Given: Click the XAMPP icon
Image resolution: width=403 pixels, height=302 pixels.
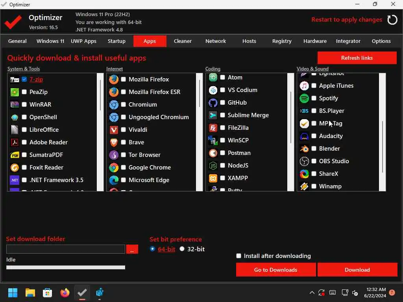Looking at the screenshot, I should [213, 178].
